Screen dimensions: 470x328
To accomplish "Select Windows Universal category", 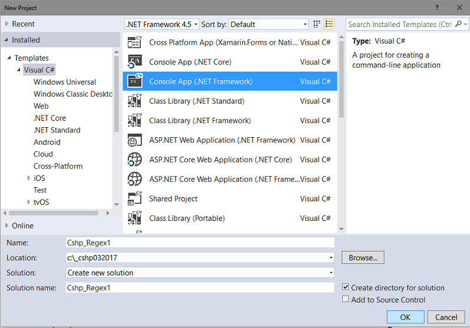I will click(65, 82).
